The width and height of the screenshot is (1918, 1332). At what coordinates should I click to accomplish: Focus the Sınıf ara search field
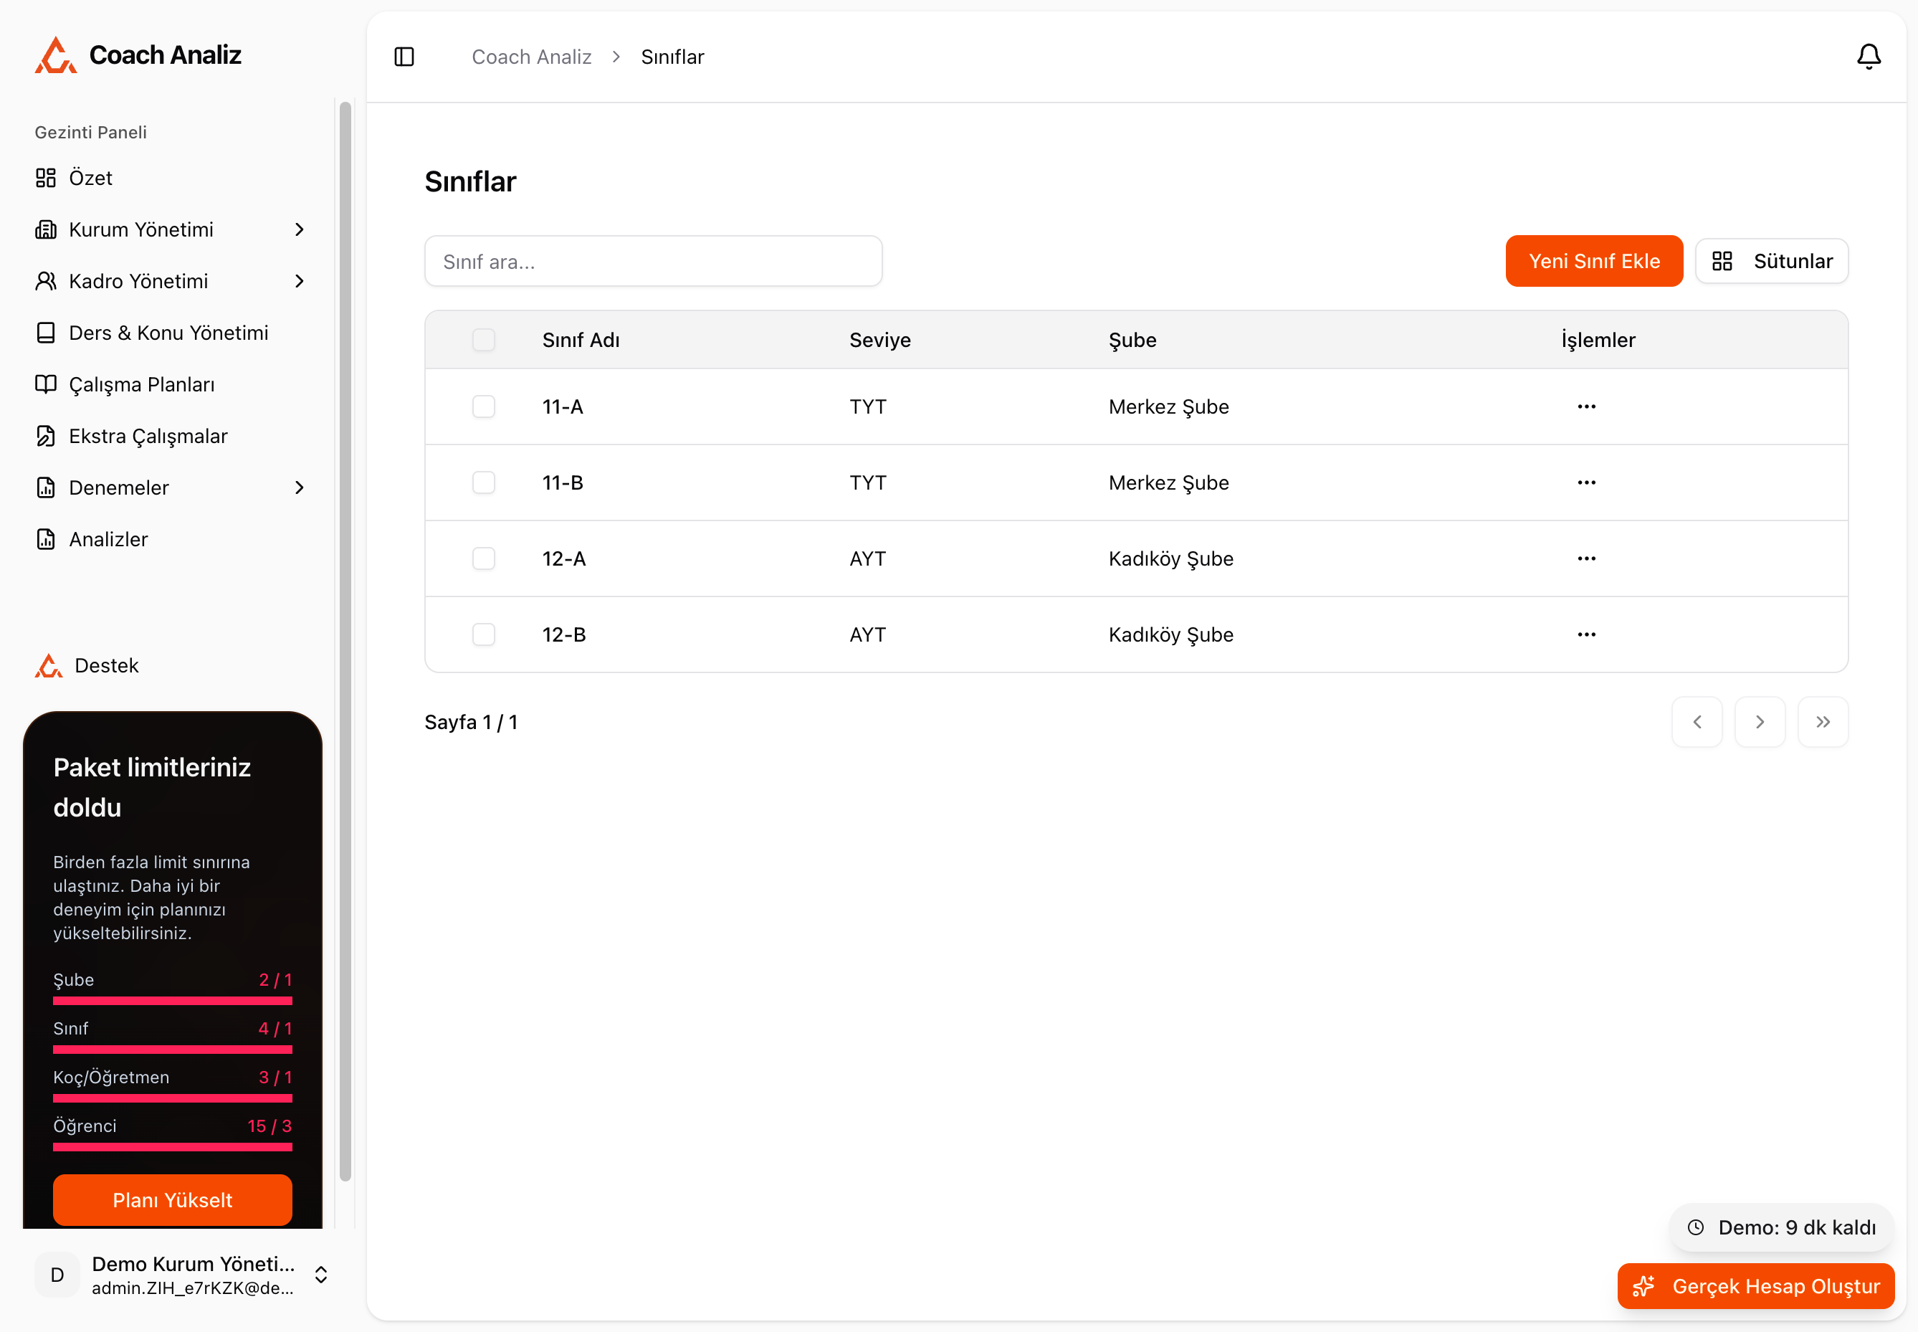653,261
